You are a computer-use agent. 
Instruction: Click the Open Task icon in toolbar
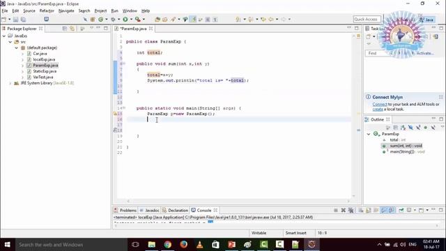click(165, 20)
